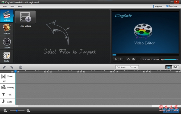Click the 00:00:00/00:00:00 time display

point(150,60)
